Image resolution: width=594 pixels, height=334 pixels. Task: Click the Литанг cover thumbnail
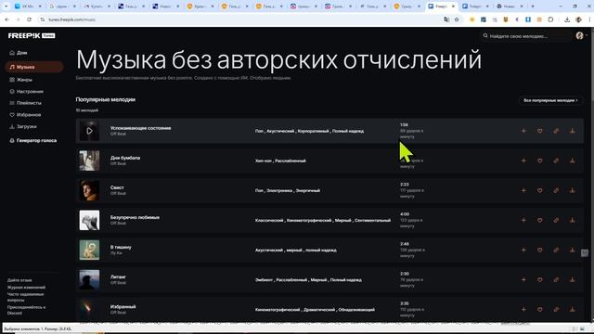pos(89,280)
